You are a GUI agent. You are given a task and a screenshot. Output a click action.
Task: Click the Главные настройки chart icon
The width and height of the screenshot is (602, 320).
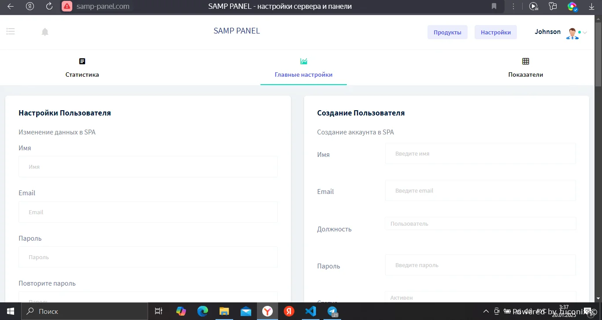tap(304, 61)
